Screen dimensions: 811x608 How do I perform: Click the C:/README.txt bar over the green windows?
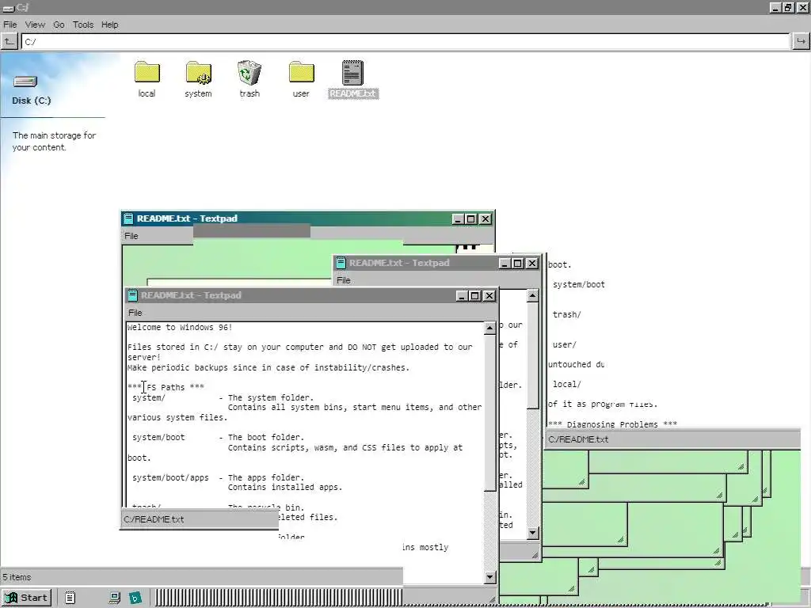673,439
